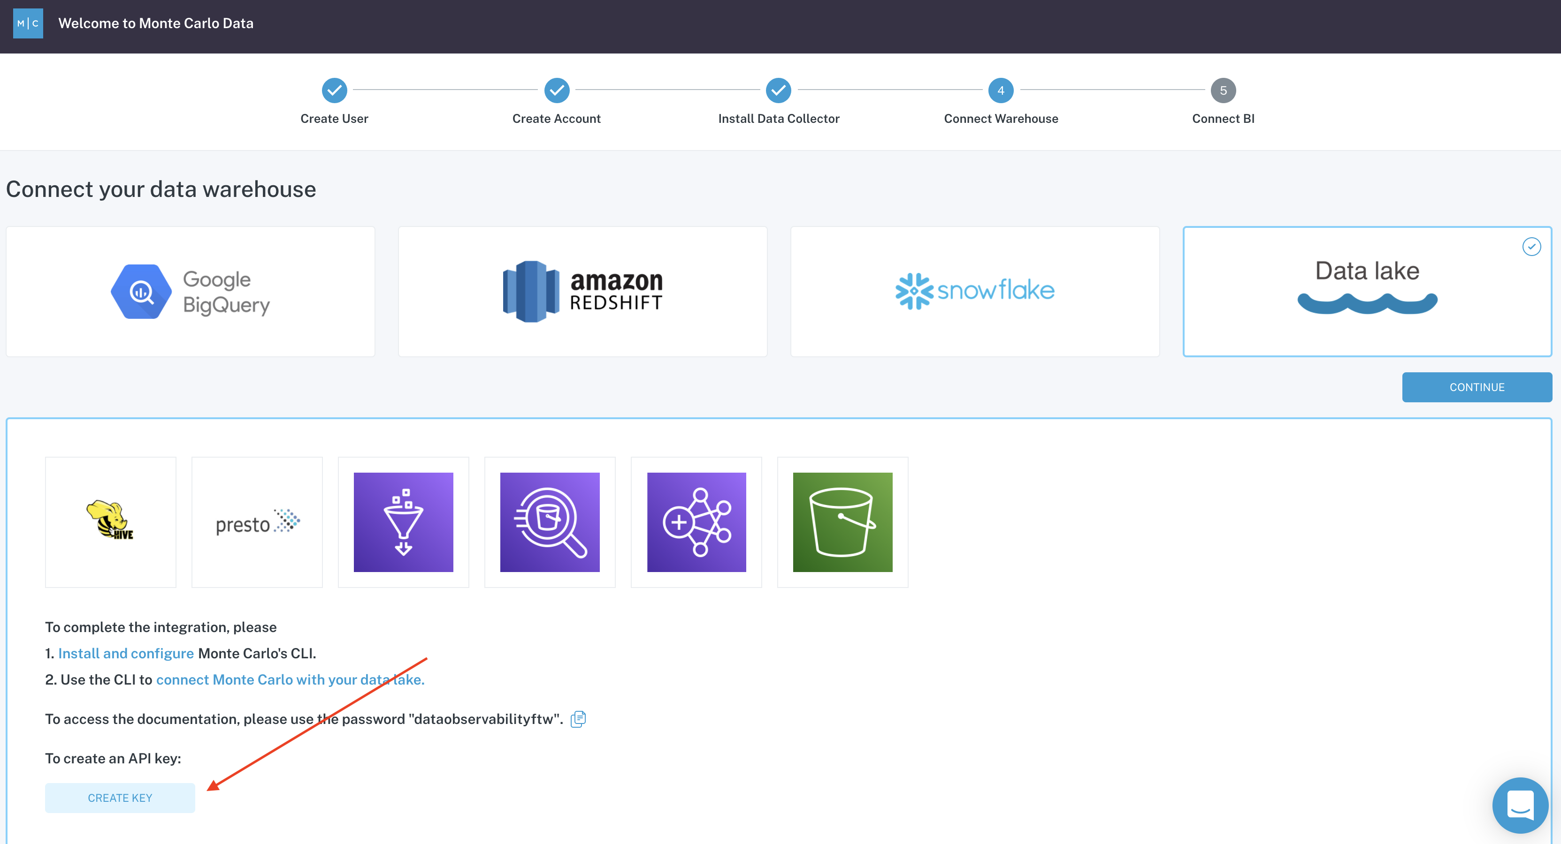This screenshot has height=844, width=1561.
Task: Go to Install Data Collector step
Action: click(x=778, y=91)
